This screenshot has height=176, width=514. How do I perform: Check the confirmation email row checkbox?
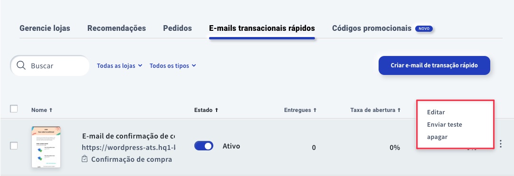(x=14, y=146)
